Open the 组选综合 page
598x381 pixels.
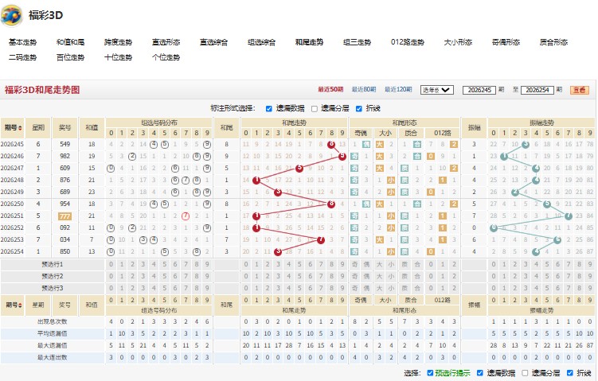click(x=261, y=42)
